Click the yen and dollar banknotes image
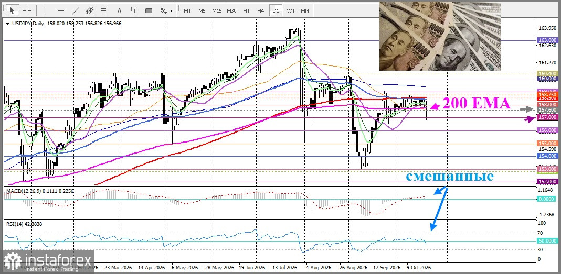The width and height of the screenshot is (561, 274). pos(440,36)
